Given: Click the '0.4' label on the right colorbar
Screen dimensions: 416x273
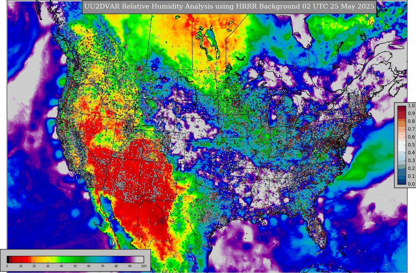Looking at the screenshot, I should click(411, 153).
